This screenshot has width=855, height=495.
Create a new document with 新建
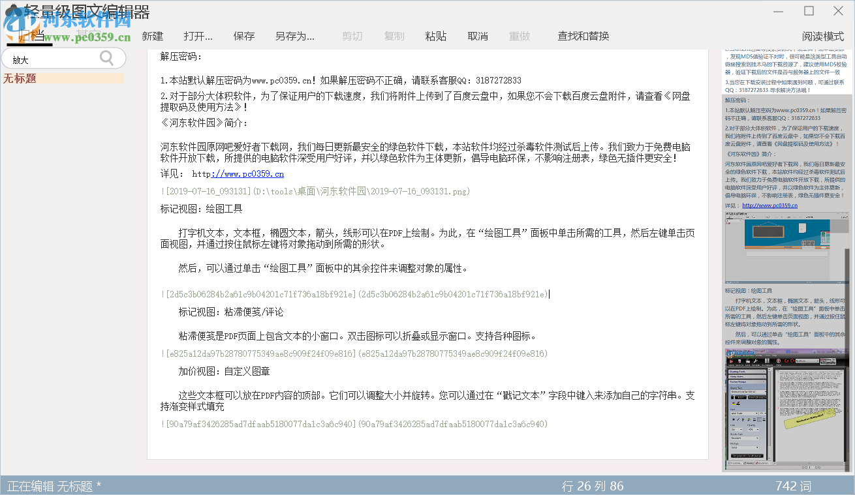click(153, 36)
